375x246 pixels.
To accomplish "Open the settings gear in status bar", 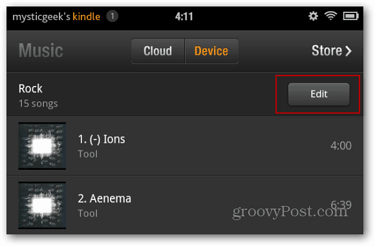I will tap(313, 16).
